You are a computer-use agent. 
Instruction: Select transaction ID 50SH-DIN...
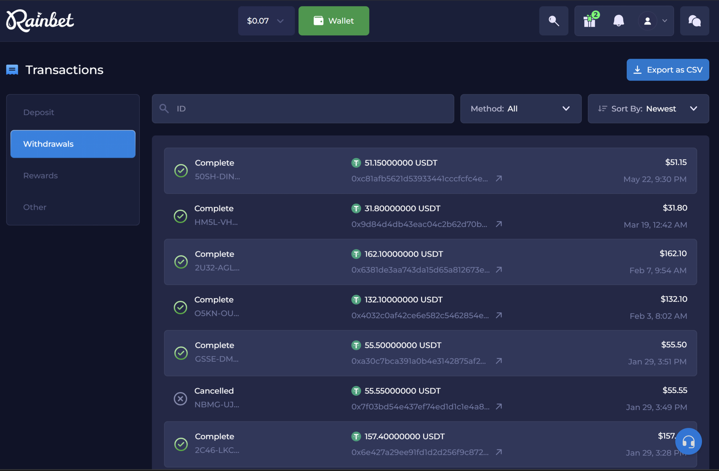click(217, 177)
